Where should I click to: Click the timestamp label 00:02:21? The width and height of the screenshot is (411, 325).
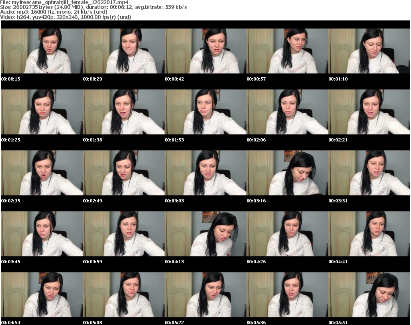(x=338, y=140)
